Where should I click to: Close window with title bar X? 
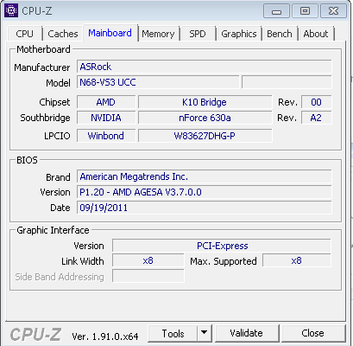[x=333, y=11]
